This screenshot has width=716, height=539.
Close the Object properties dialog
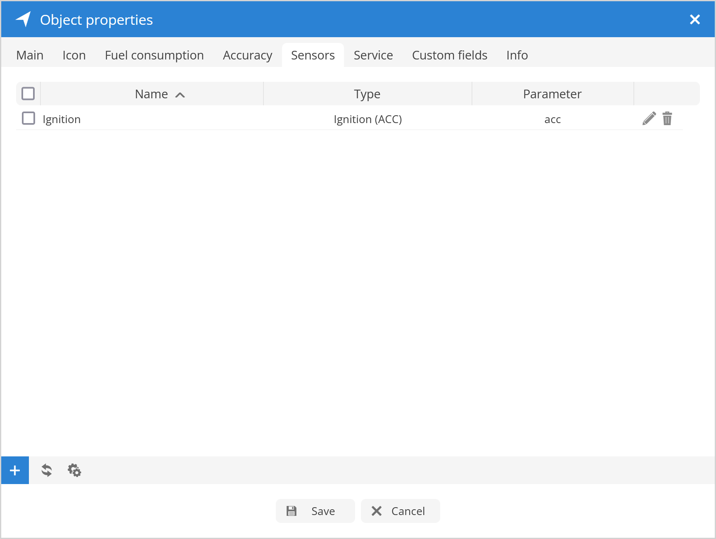click(x=695, y=19)
